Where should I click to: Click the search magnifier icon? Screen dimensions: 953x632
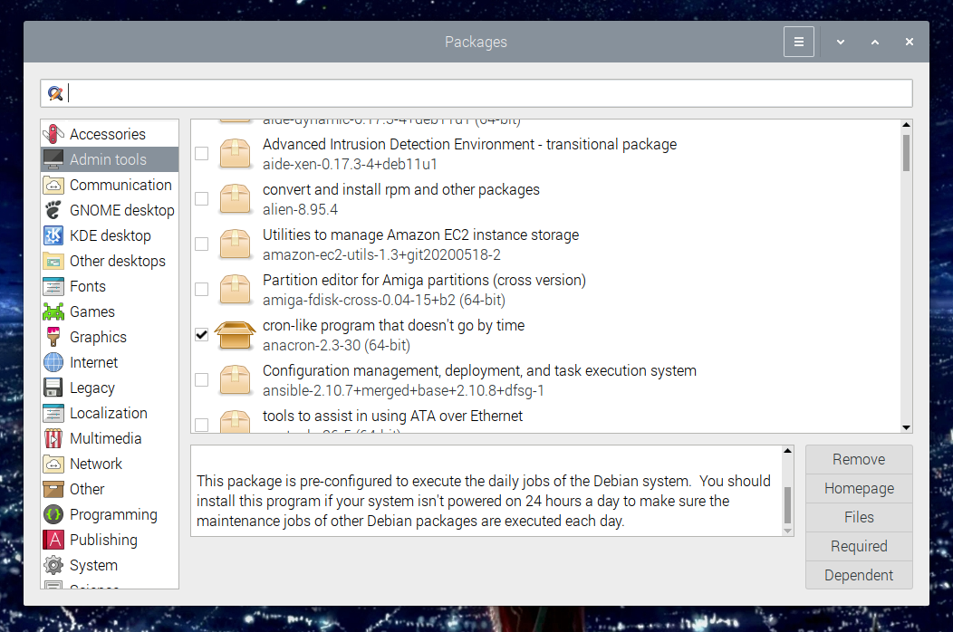[55, 92]
